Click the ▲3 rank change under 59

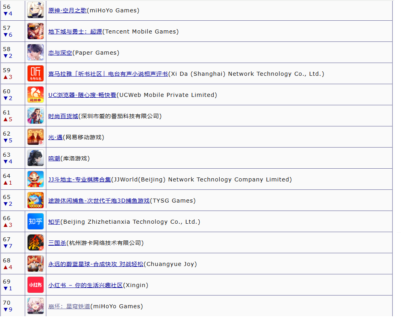[8, 77]
